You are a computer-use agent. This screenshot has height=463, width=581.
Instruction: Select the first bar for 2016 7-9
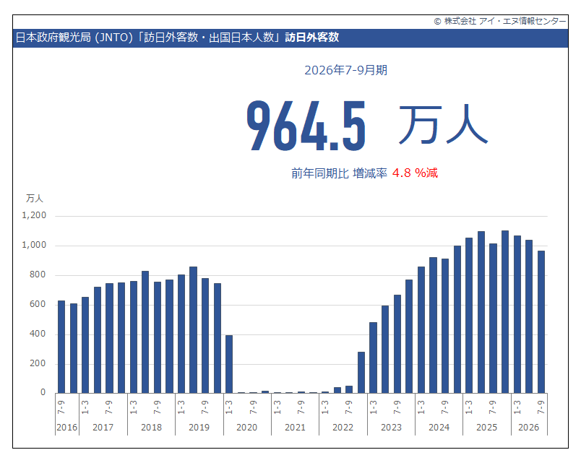point(61,347)
